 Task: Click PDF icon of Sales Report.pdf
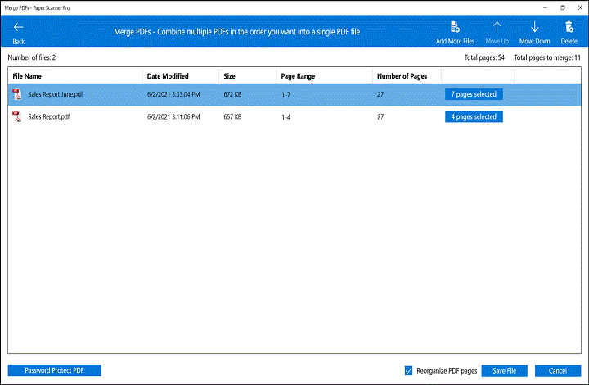coord(16,117)
